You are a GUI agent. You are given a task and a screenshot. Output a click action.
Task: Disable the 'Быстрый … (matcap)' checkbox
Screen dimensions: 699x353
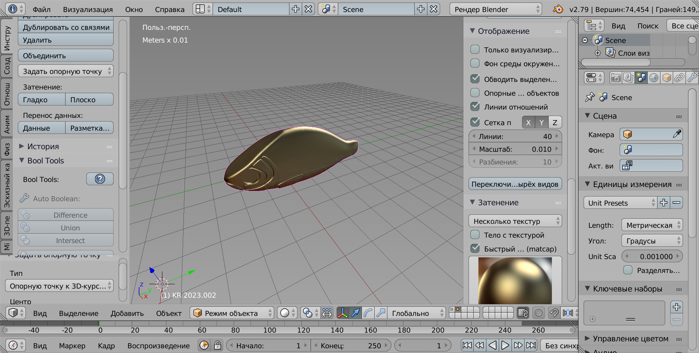(475, 249)
